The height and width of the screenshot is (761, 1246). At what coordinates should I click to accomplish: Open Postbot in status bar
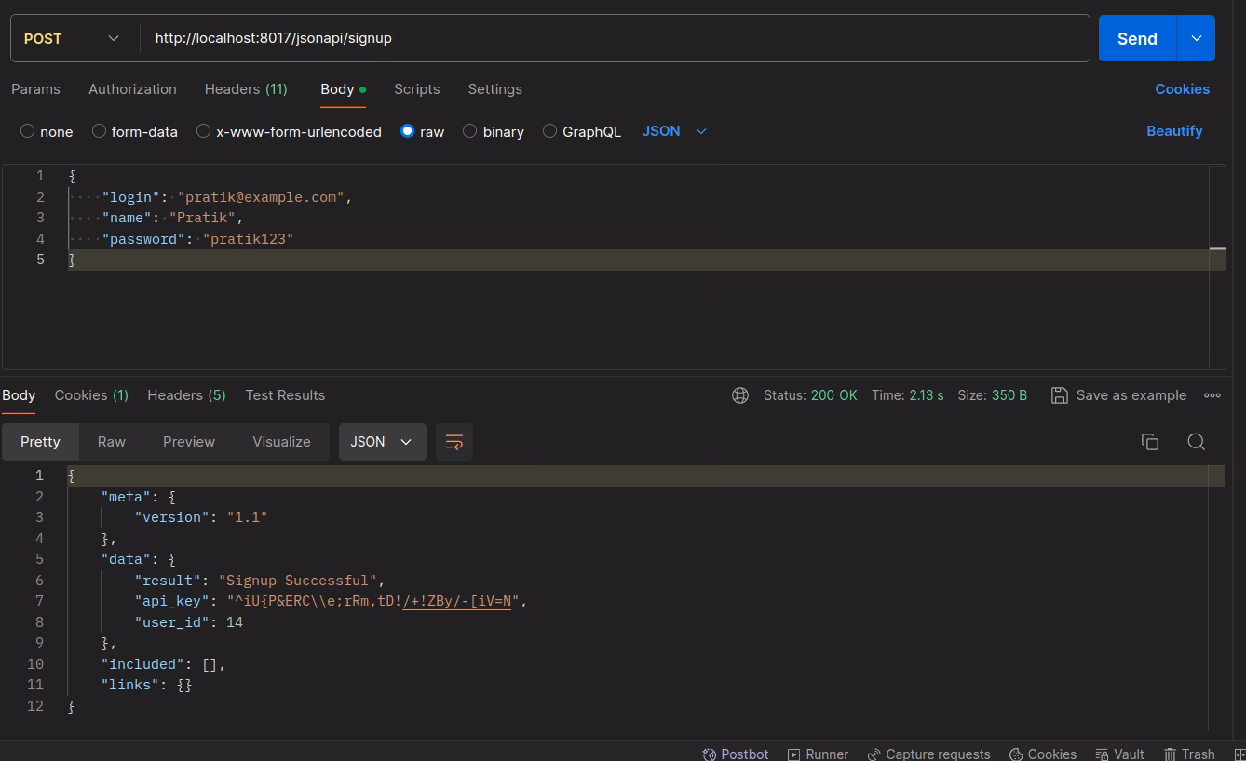tap(736, 754)
